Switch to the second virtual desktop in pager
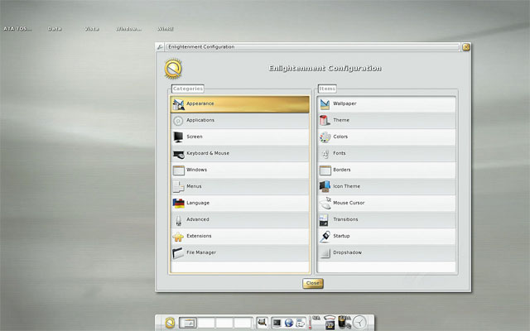530x331 pixels. pyautogui.click(x=206, y=323)
